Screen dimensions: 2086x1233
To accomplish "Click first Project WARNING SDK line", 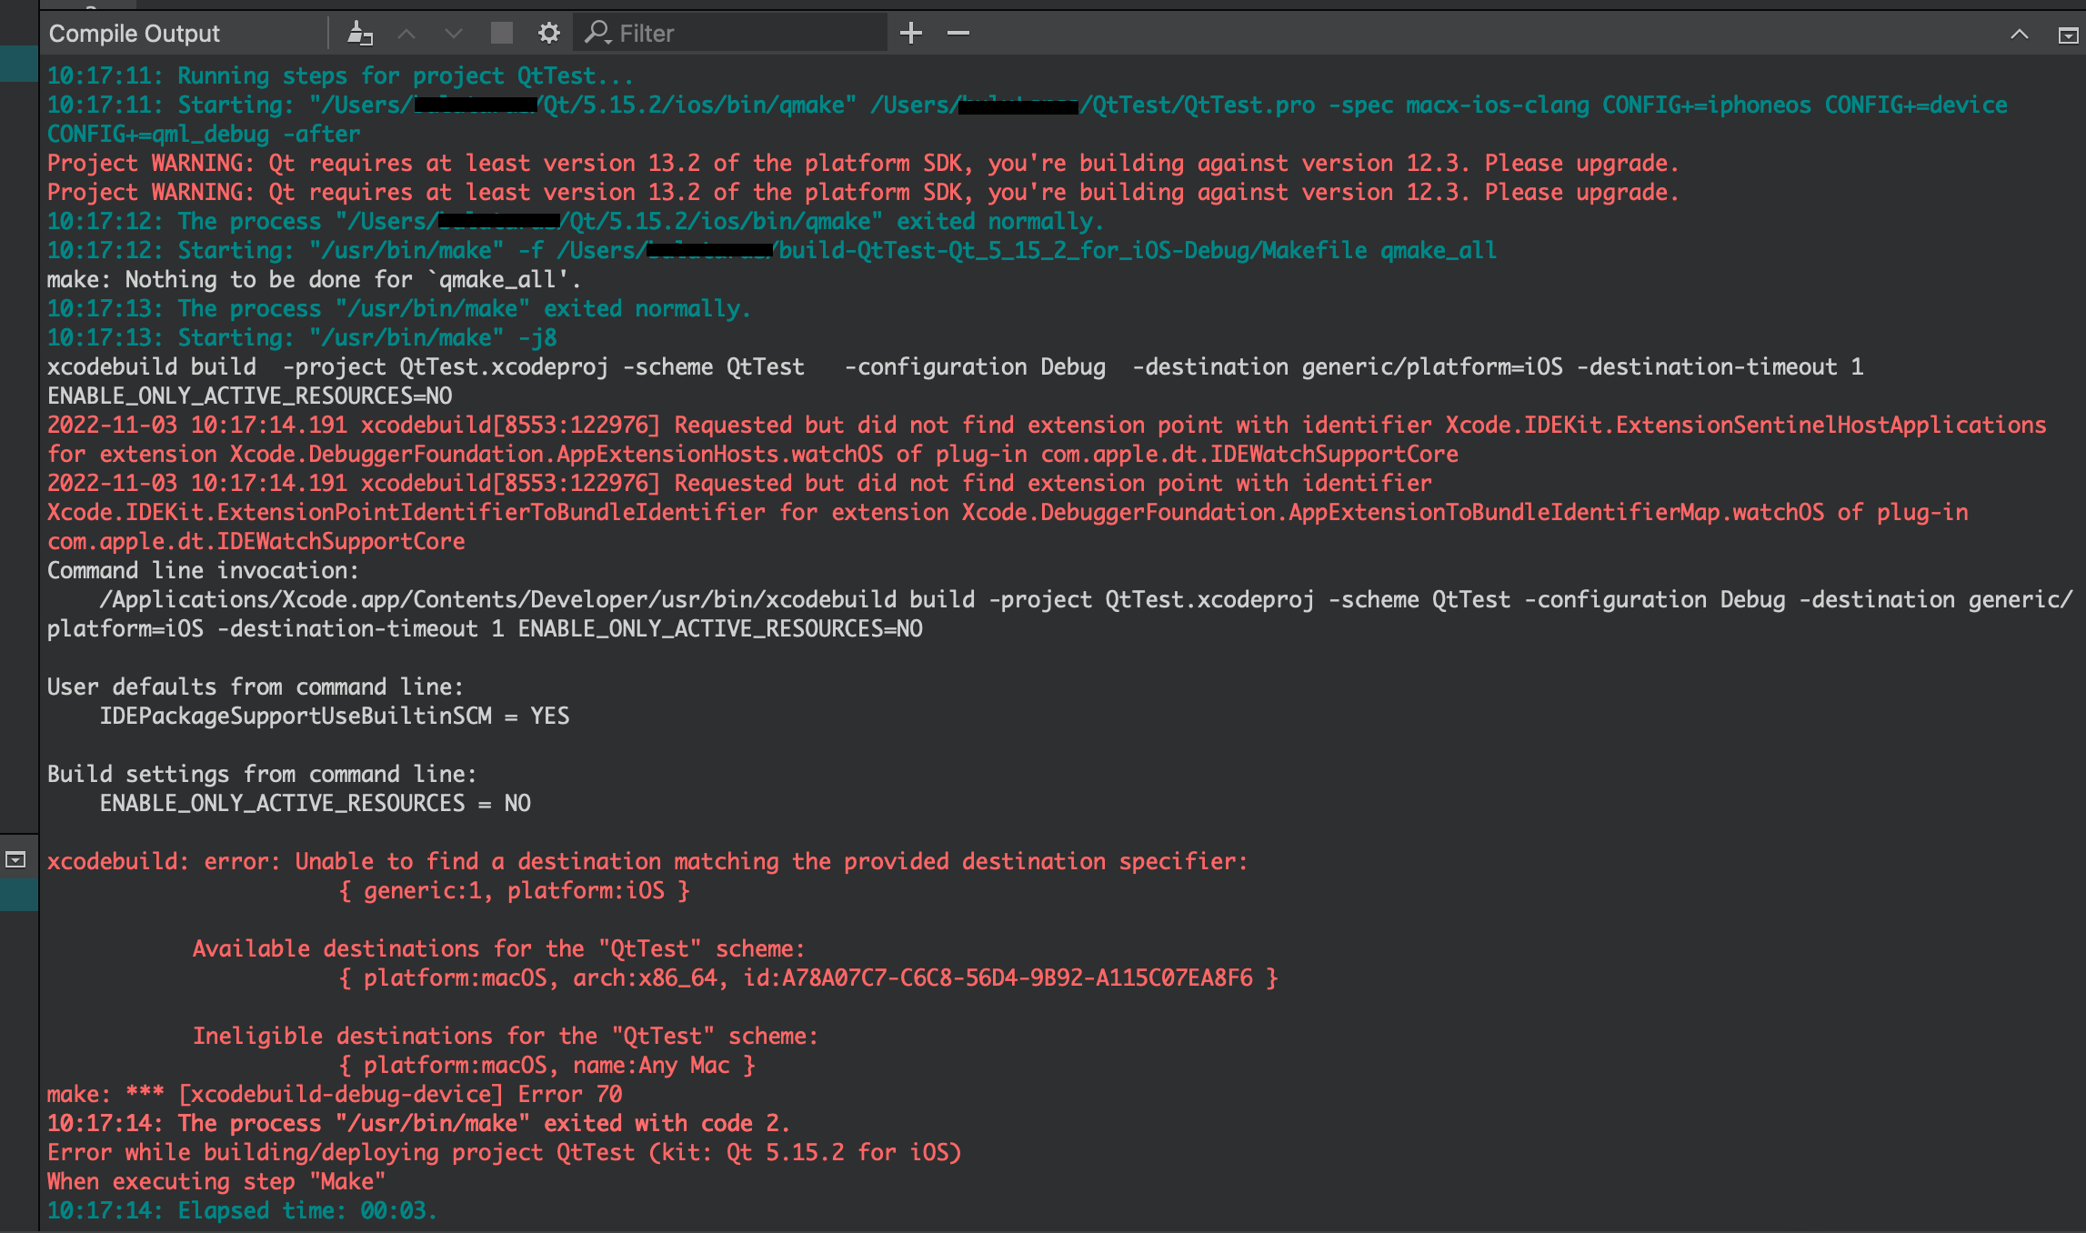I will coord(862,163).
